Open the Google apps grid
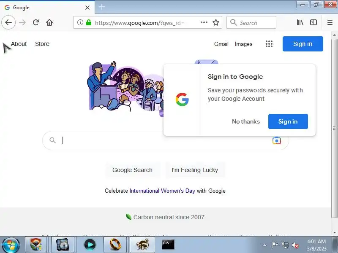 click(x=269, y=44)
